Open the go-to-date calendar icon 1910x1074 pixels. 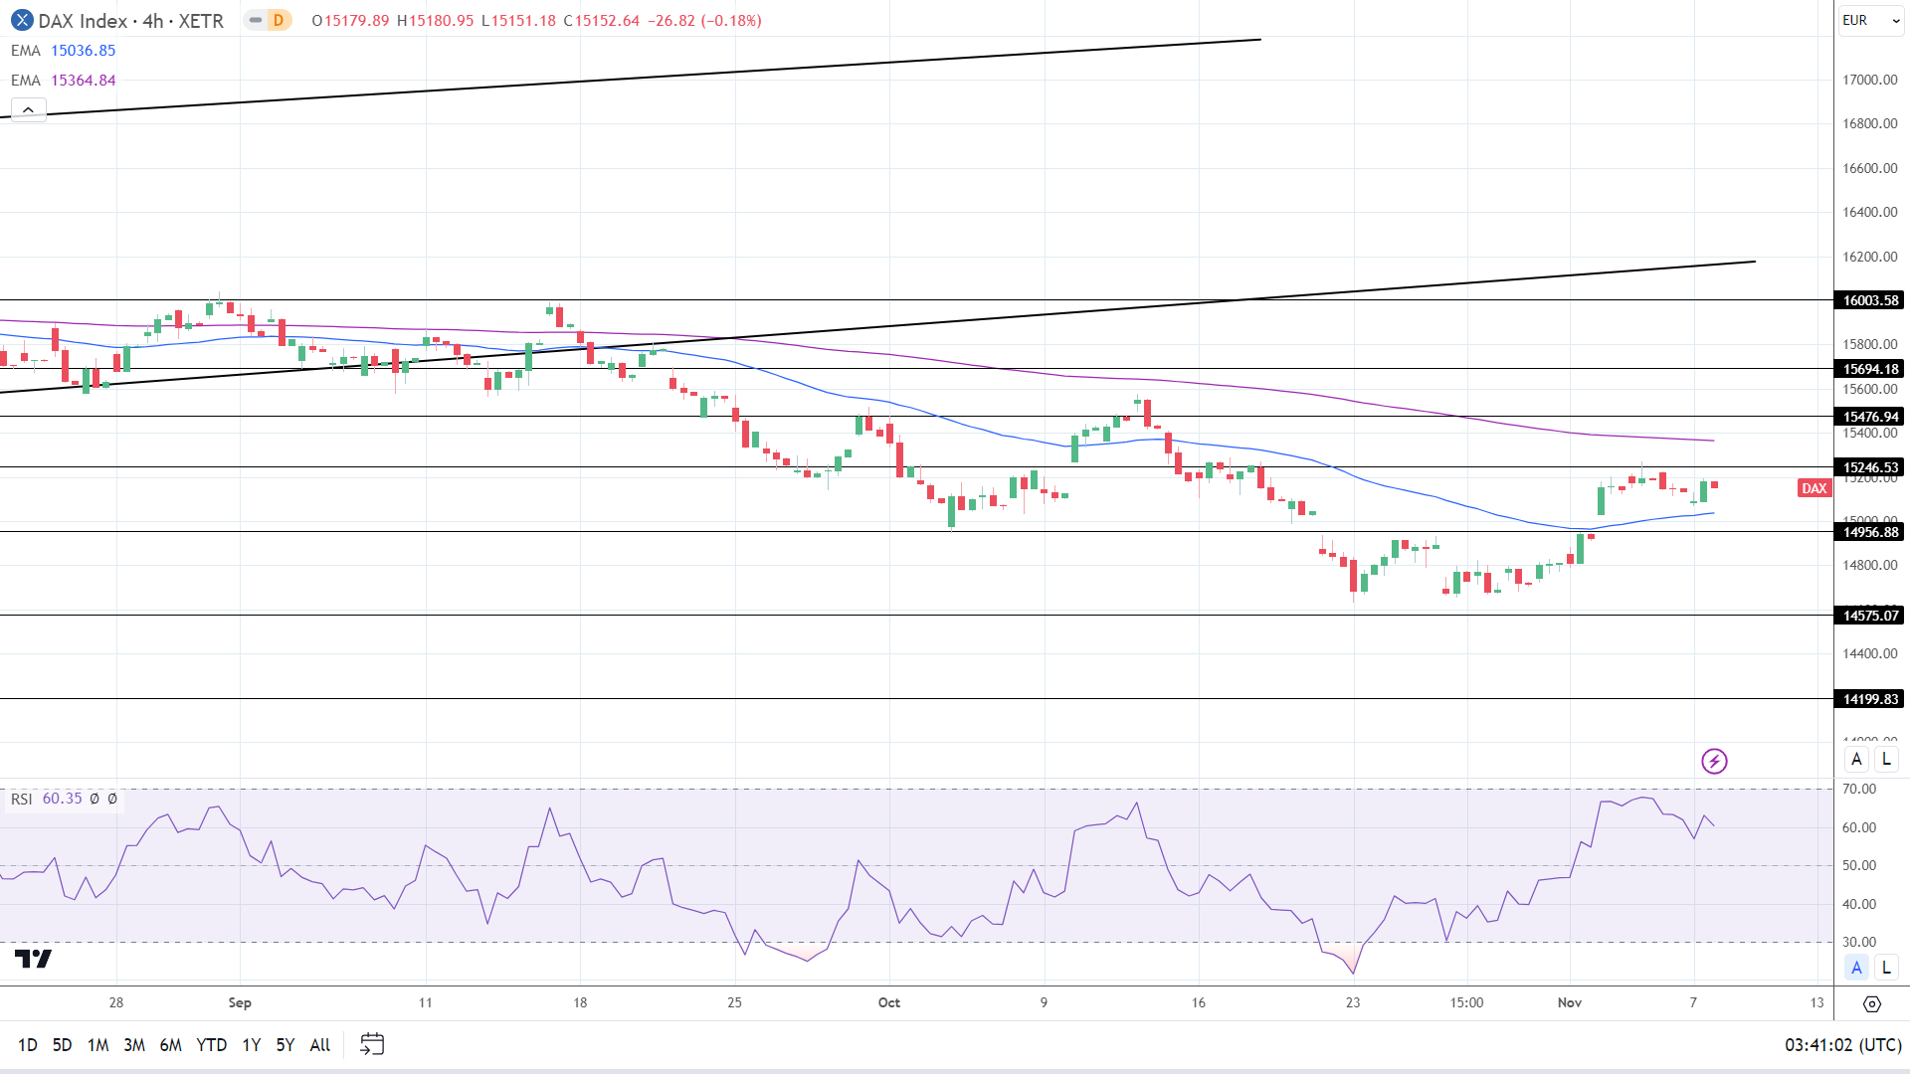tap(372, 1044)
